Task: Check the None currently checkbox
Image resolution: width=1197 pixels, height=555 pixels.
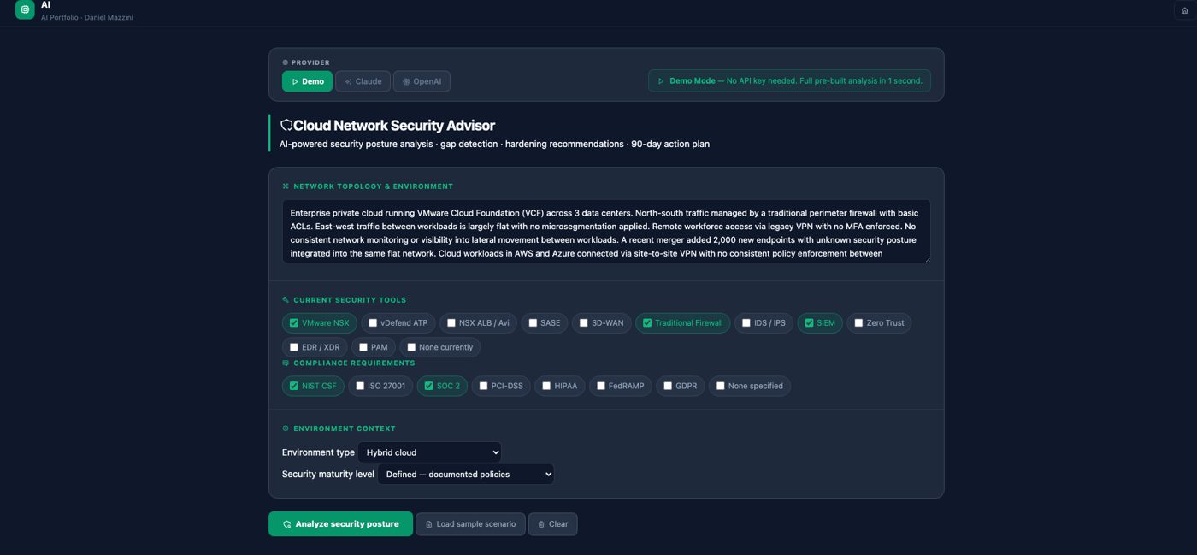Action: click(x=410, y=347)
